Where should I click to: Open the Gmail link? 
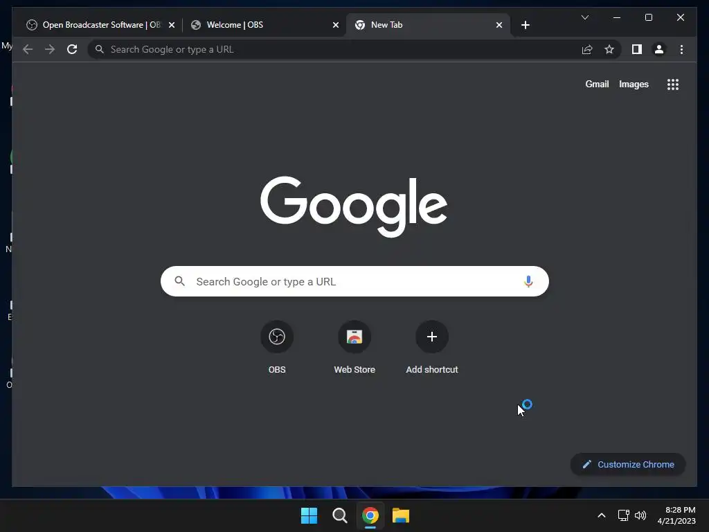pos(597,84)
